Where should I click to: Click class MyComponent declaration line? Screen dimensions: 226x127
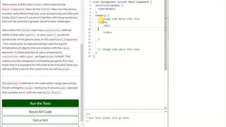pyautogui.click(x=122, y=2)
